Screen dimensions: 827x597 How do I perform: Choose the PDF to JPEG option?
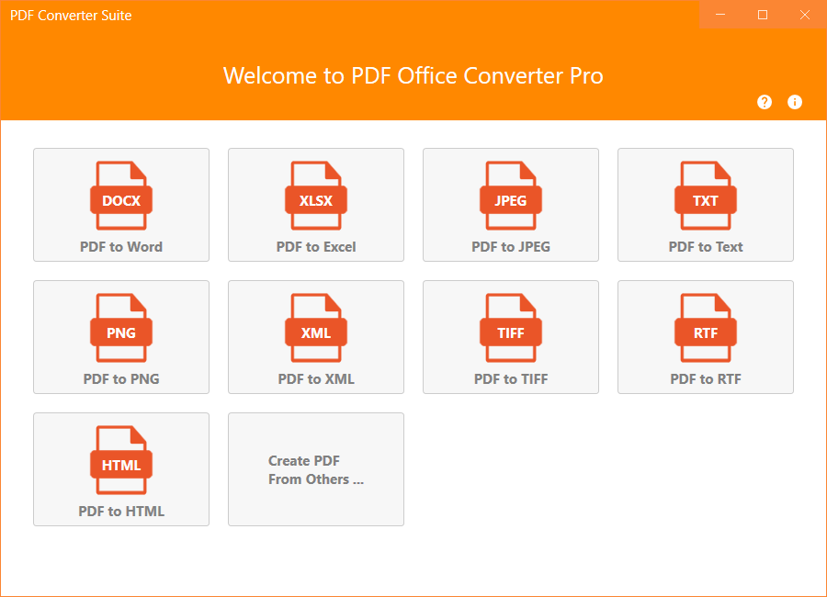pos(510,205)
